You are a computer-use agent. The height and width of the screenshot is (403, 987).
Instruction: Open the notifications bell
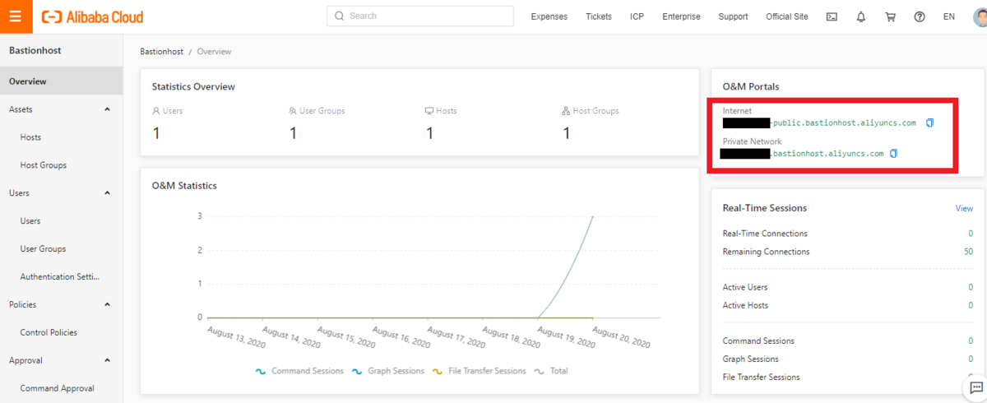pyautogui.click(x=861, y=16)
